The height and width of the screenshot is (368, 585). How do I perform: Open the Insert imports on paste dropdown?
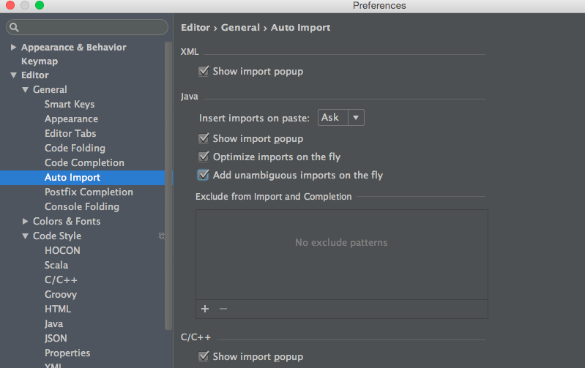pos(340,117)
